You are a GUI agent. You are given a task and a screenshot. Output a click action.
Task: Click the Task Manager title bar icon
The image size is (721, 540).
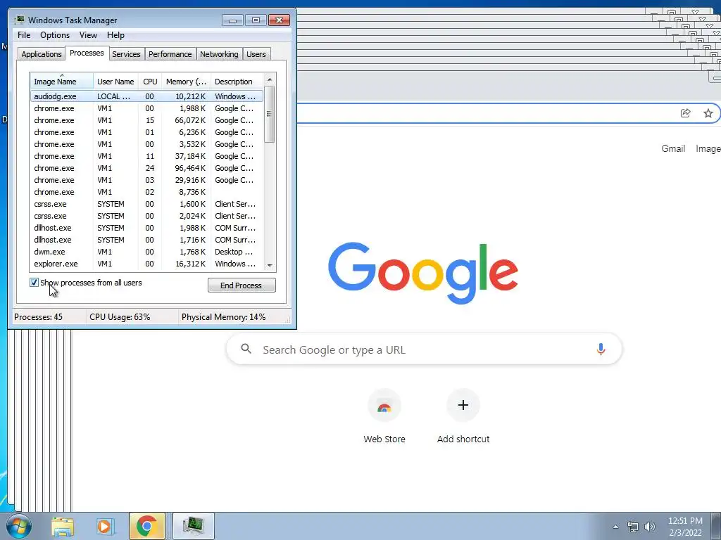[x=19, y=20]
